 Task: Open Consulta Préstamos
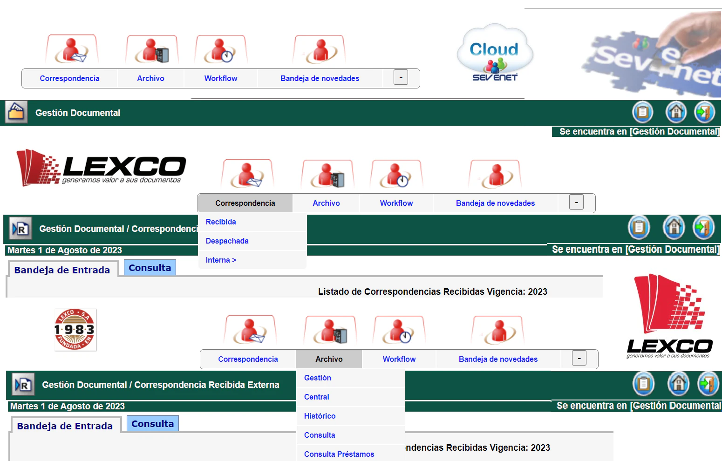click(x=339, y=454)
